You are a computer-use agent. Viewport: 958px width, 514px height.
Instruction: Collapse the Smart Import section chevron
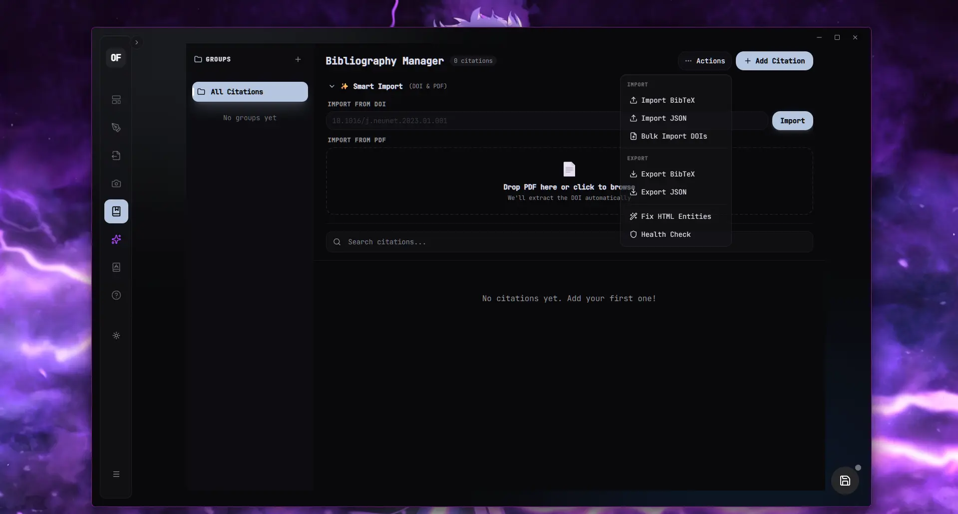point(332,86)
